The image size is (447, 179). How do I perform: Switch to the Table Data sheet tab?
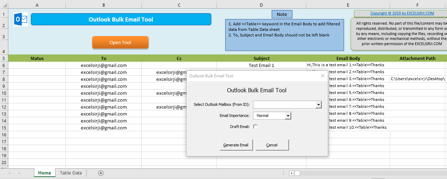pos(71,173)
